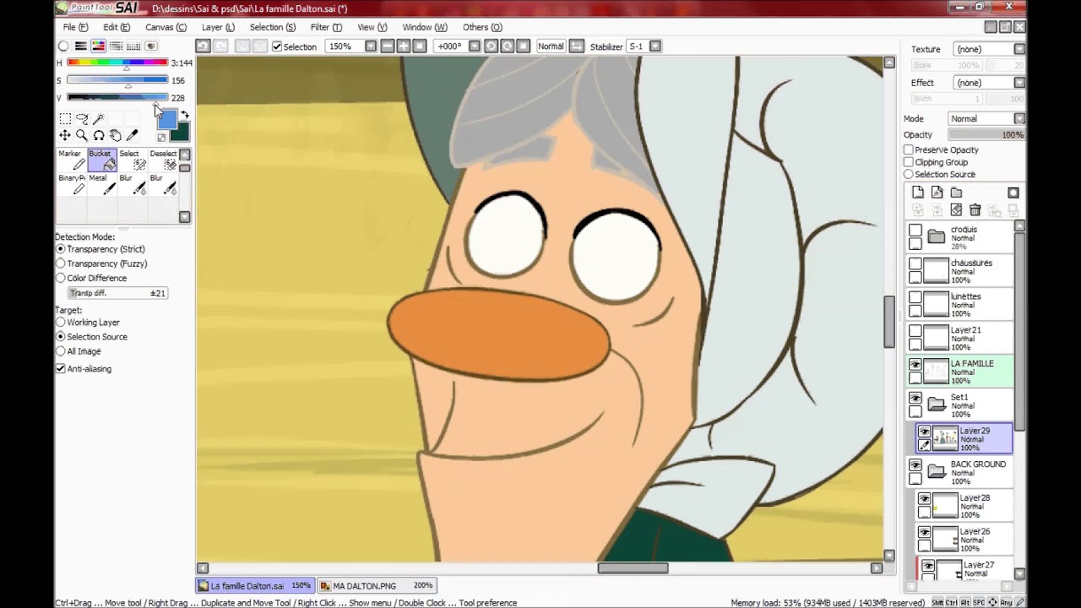1081x608 pixels.
Task: Disable the Anti-aliasing checkbox
Action: tap(61, 369)
